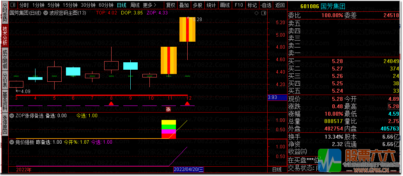
Task: Click the red 涨 limit-up marker below the candles
Action: pyautogui.click(x=169, y=109)
